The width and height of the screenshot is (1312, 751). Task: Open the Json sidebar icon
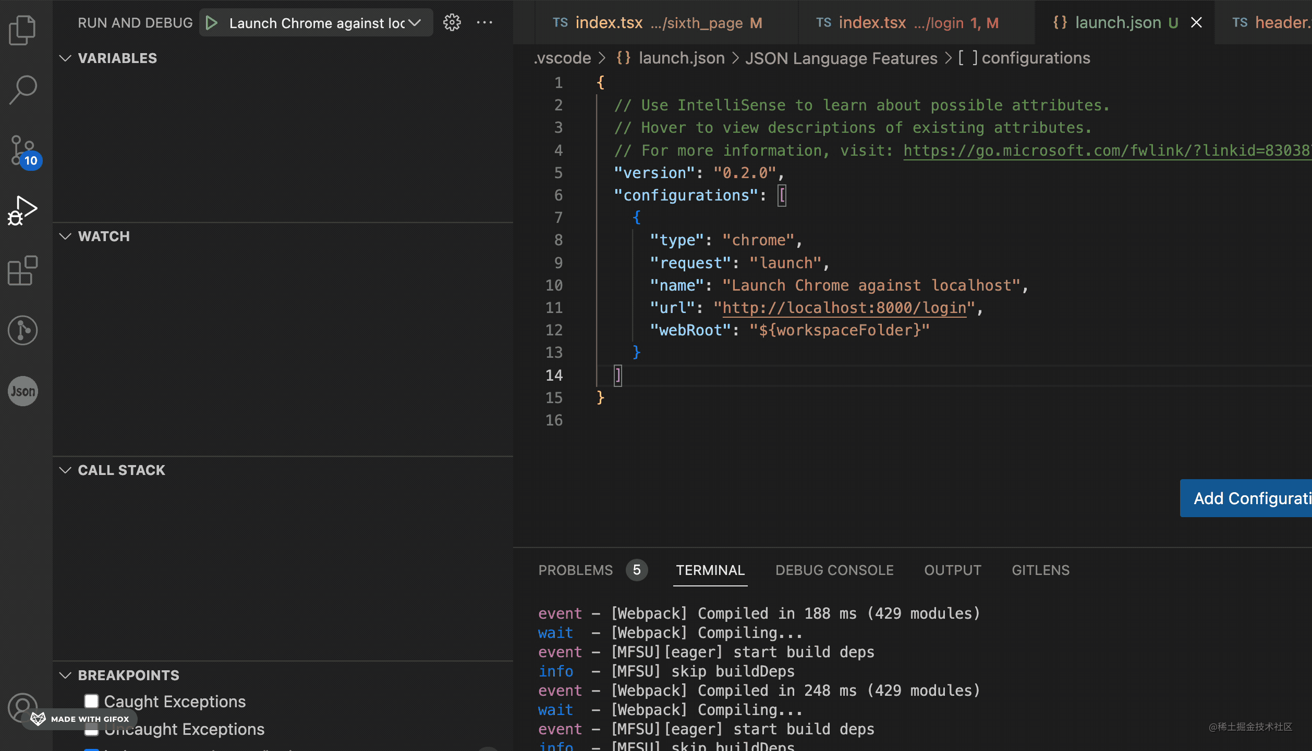pyautogui.click(x=22, y=391)
